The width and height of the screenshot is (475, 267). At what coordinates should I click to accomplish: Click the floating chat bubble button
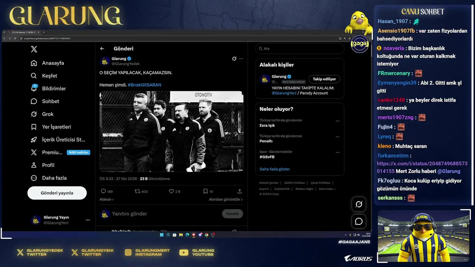[359, 221]
